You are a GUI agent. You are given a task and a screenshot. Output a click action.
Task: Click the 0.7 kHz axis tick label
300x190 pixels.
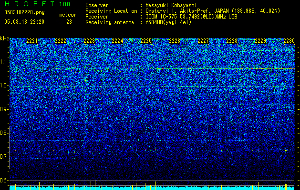[x=4, y=157]
